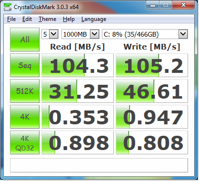The width and height of the screenshot is (199, 181).
Task: Click the empty comment field at bottom
Action: click(x=99, y=165)
